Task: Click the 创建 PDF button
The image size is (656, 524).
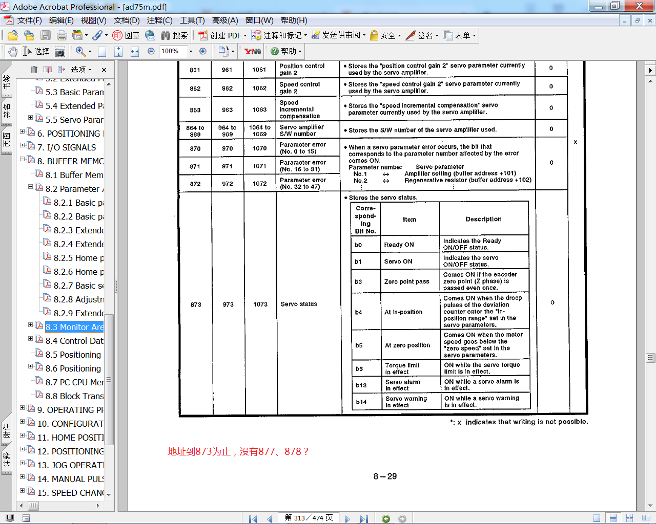Action: coord(221,35)
